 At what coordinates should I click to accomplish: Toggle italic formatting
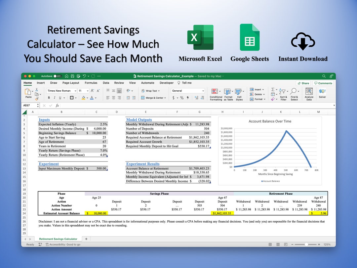click(55, 98)
